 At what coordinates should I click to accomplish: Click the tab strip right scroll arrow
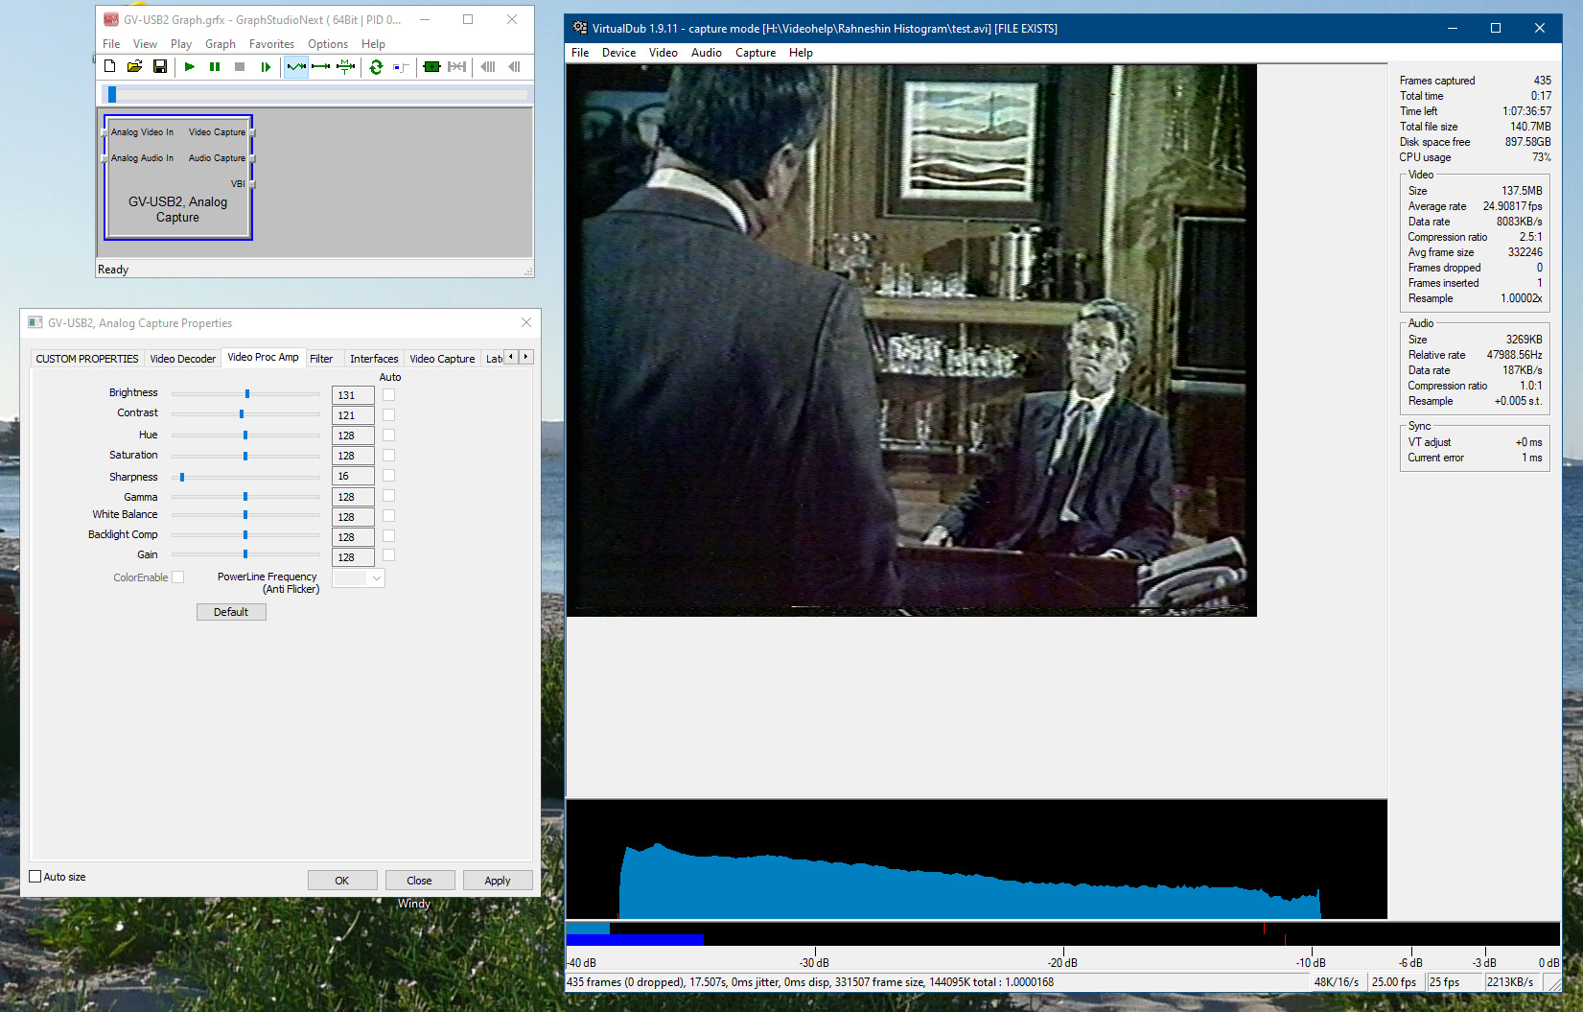pyautogui.click(x=525, y=357)
